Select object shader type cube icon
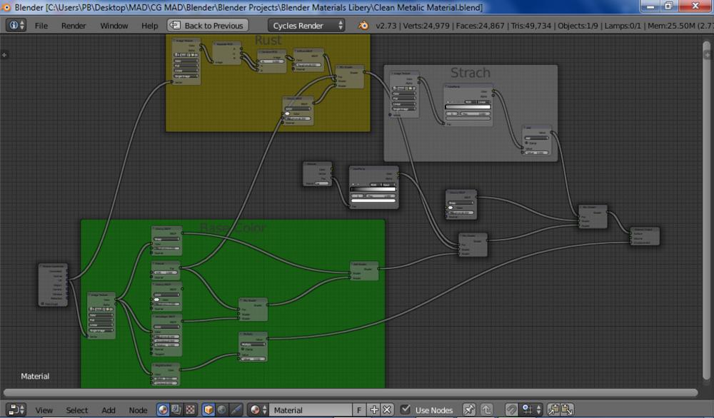This screenshot has width=714, height=418. pos(208,410)
